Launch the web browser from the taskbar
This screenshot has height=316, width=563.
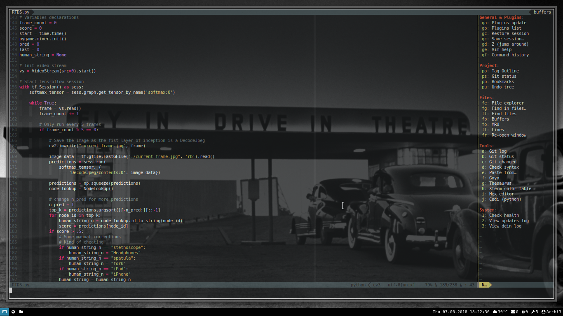coord(12,311)
